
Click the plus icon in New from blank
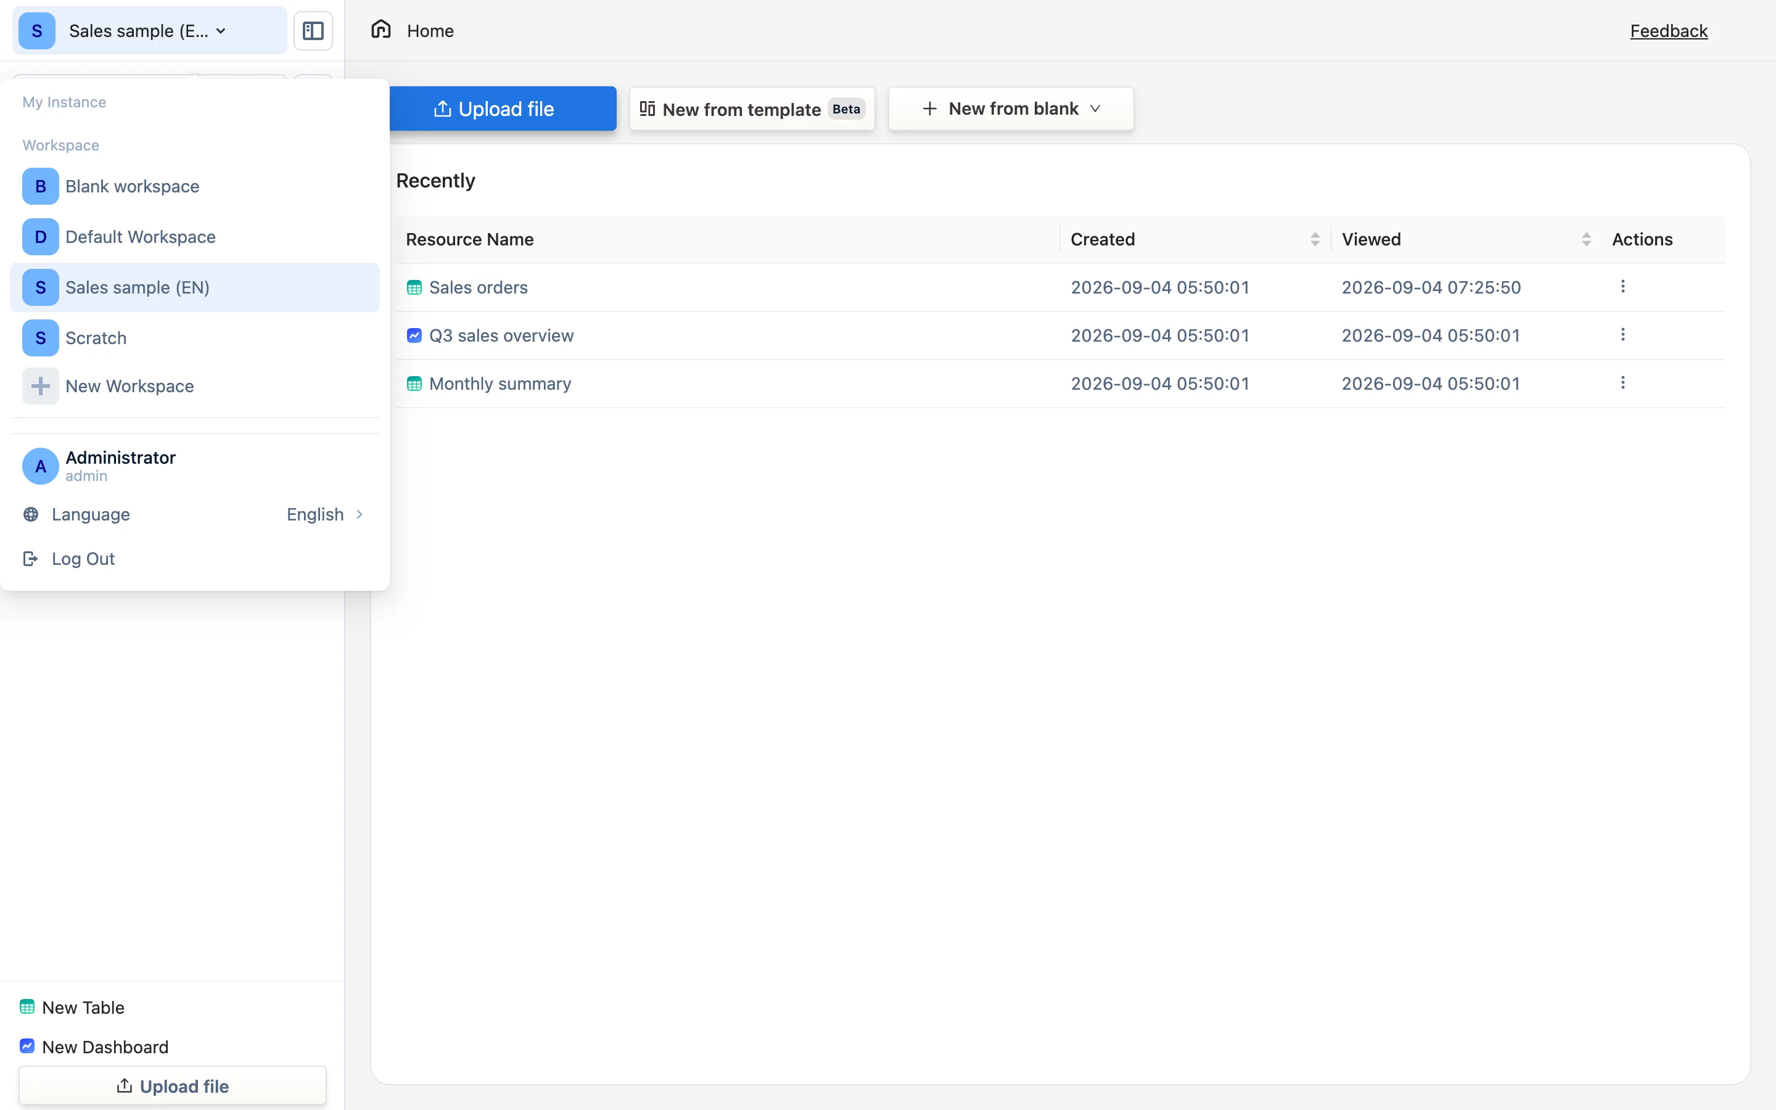click(930, 109)
